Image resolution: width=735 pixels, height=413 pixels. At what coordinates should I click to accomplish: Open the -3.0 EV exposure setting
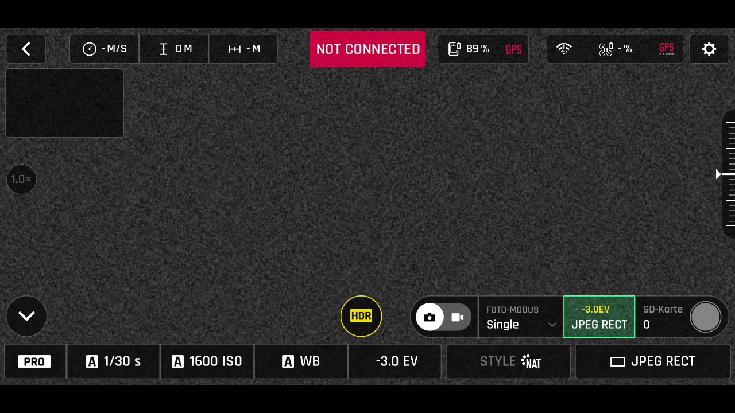coord(396,361)
